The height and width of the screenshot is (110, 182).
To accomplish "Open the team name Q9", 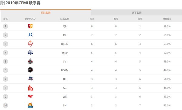I will point(65,26).
